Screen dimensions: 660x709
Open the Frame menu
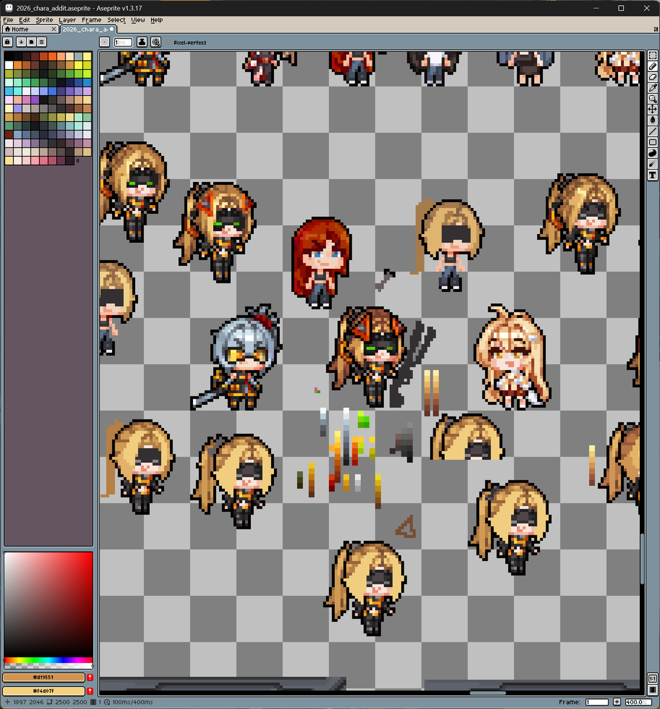click(92, 20)
